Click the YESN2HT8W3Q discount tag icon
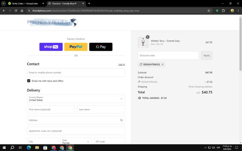 pos(141,65)
